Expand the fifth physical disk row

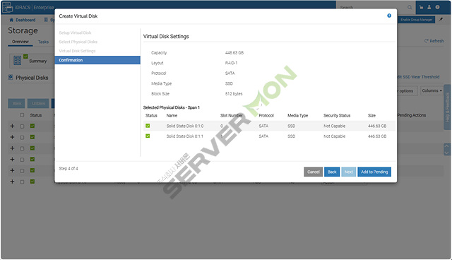click(x=12, y=170)
